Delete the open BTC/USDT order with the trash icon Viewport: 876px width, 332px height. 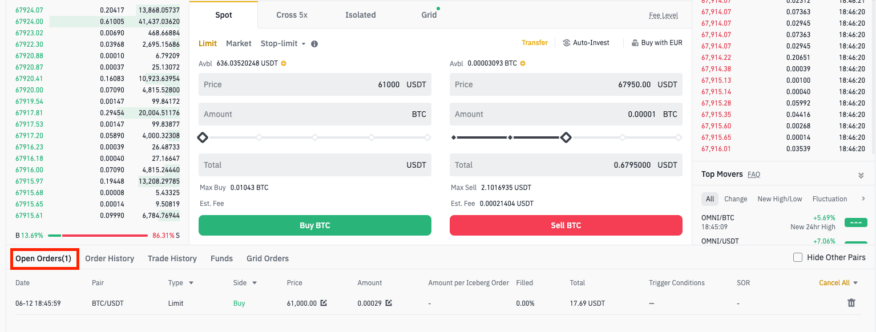[851, 303]
